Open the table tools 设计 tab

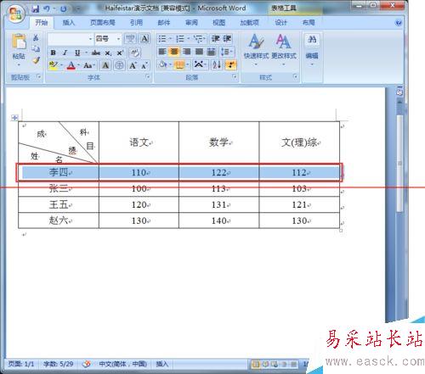pos(280,23)
